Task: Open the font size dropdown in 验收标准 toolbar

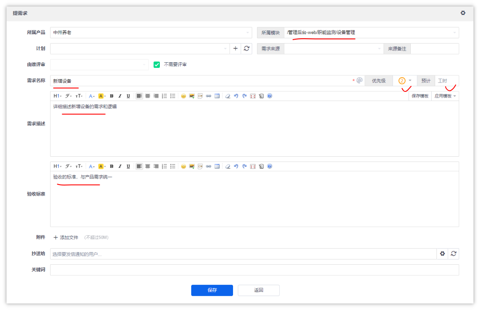Action: pyautogui.click(x=79, y=166)
